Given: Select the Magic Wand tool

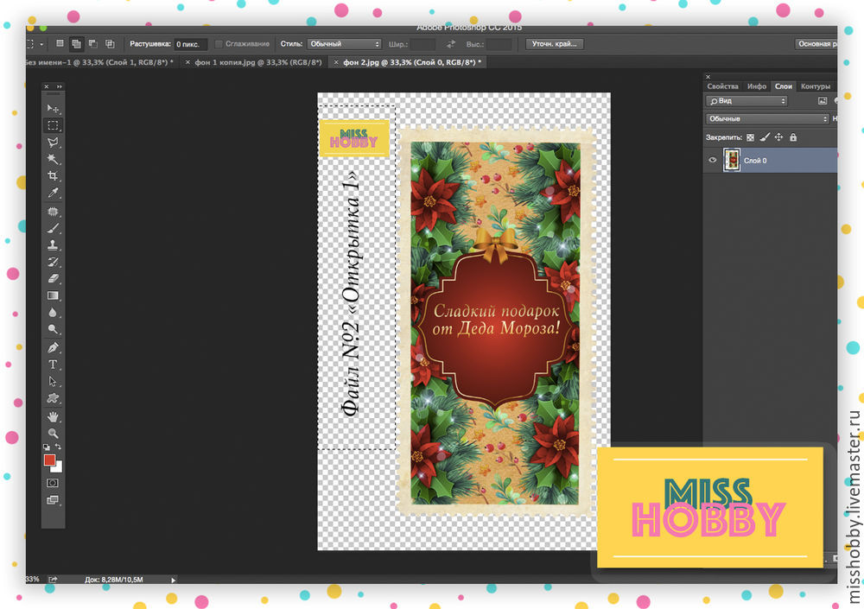Looking at the screenshot, I should click(53, 159).
